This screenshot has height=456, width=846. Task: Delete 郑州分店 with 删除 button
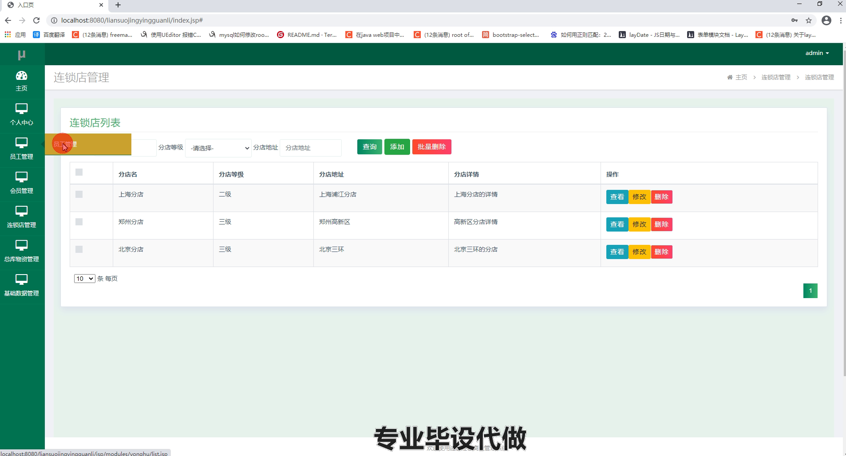661,224
